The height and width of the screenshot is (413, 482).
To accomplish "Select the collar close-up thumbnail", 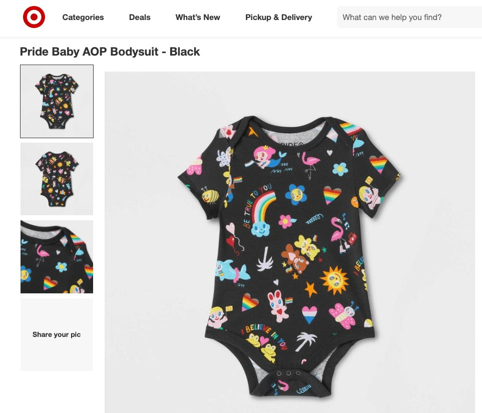I will 57,257.
